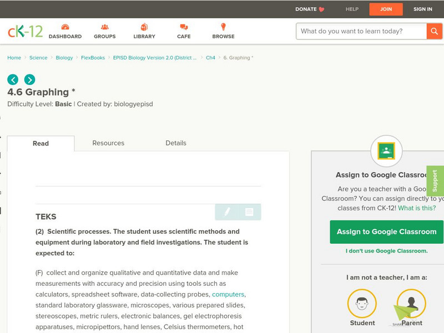The height and width of the screenshot is (333, 444).
Task: Open the Cafe chat icon
Action: 184,27
